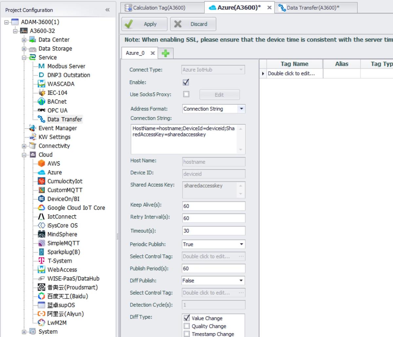Click the Sparkplug(B) icon

click(42, 252)
